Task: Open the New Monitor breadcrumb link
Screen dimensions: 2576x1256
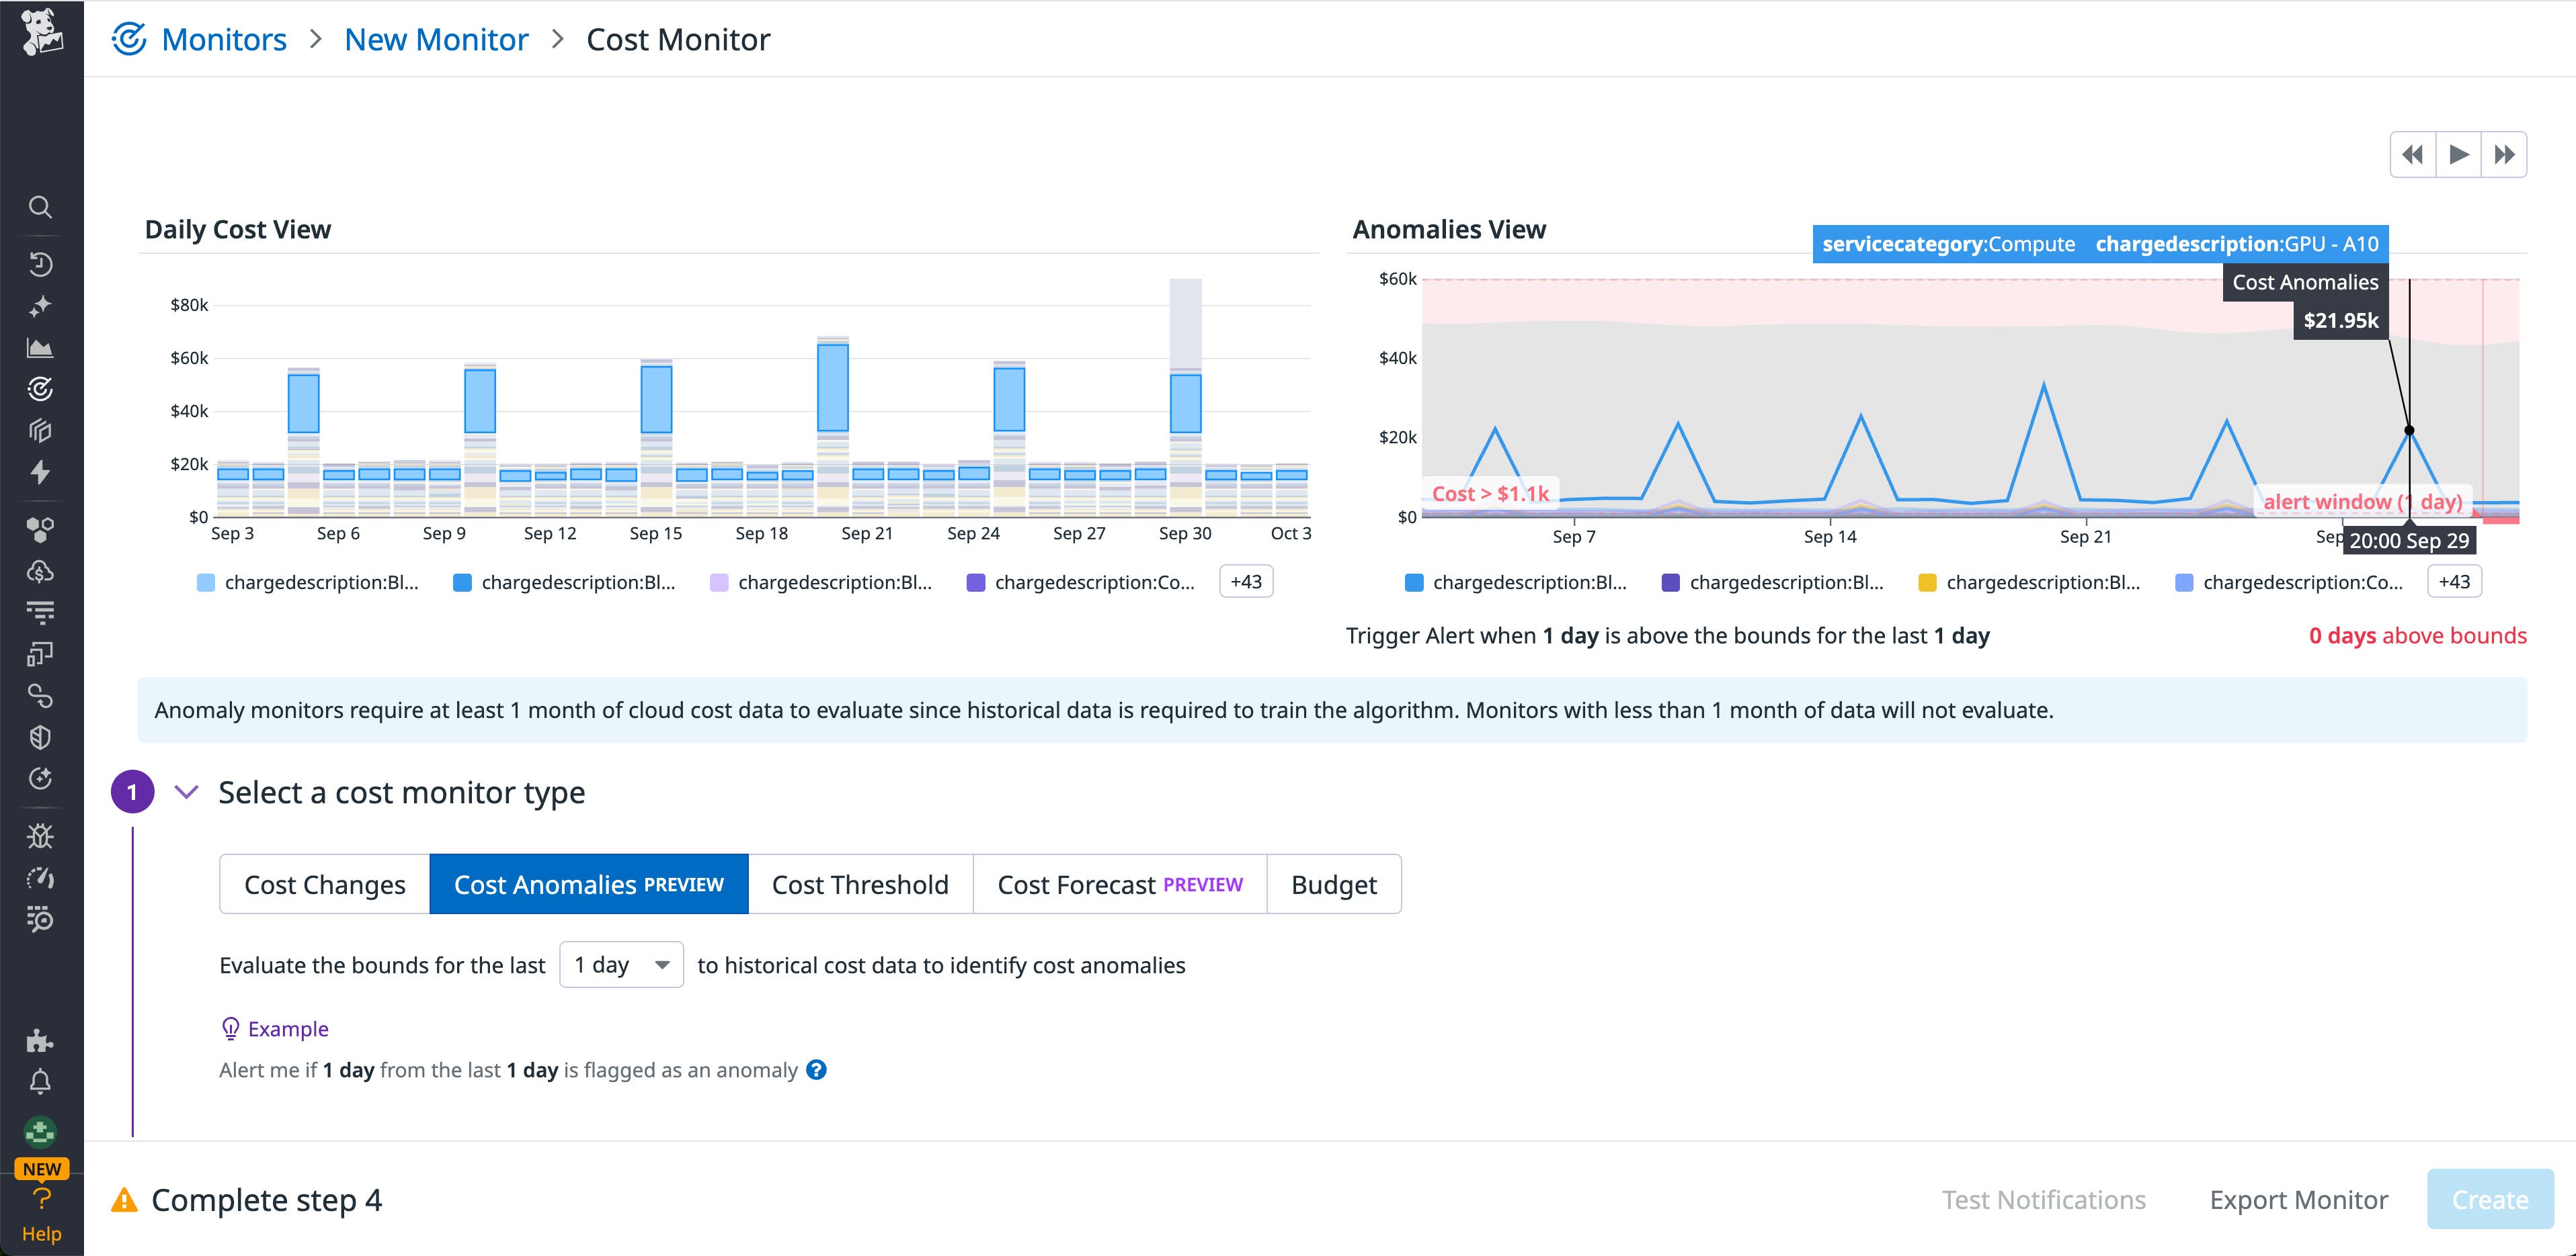Action: tap(436, 39)
